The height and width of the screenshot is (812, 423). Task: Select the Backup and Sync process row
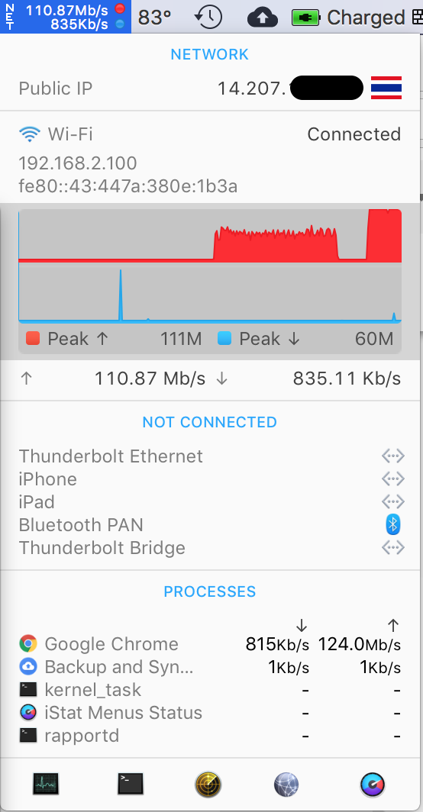(211, 667)
